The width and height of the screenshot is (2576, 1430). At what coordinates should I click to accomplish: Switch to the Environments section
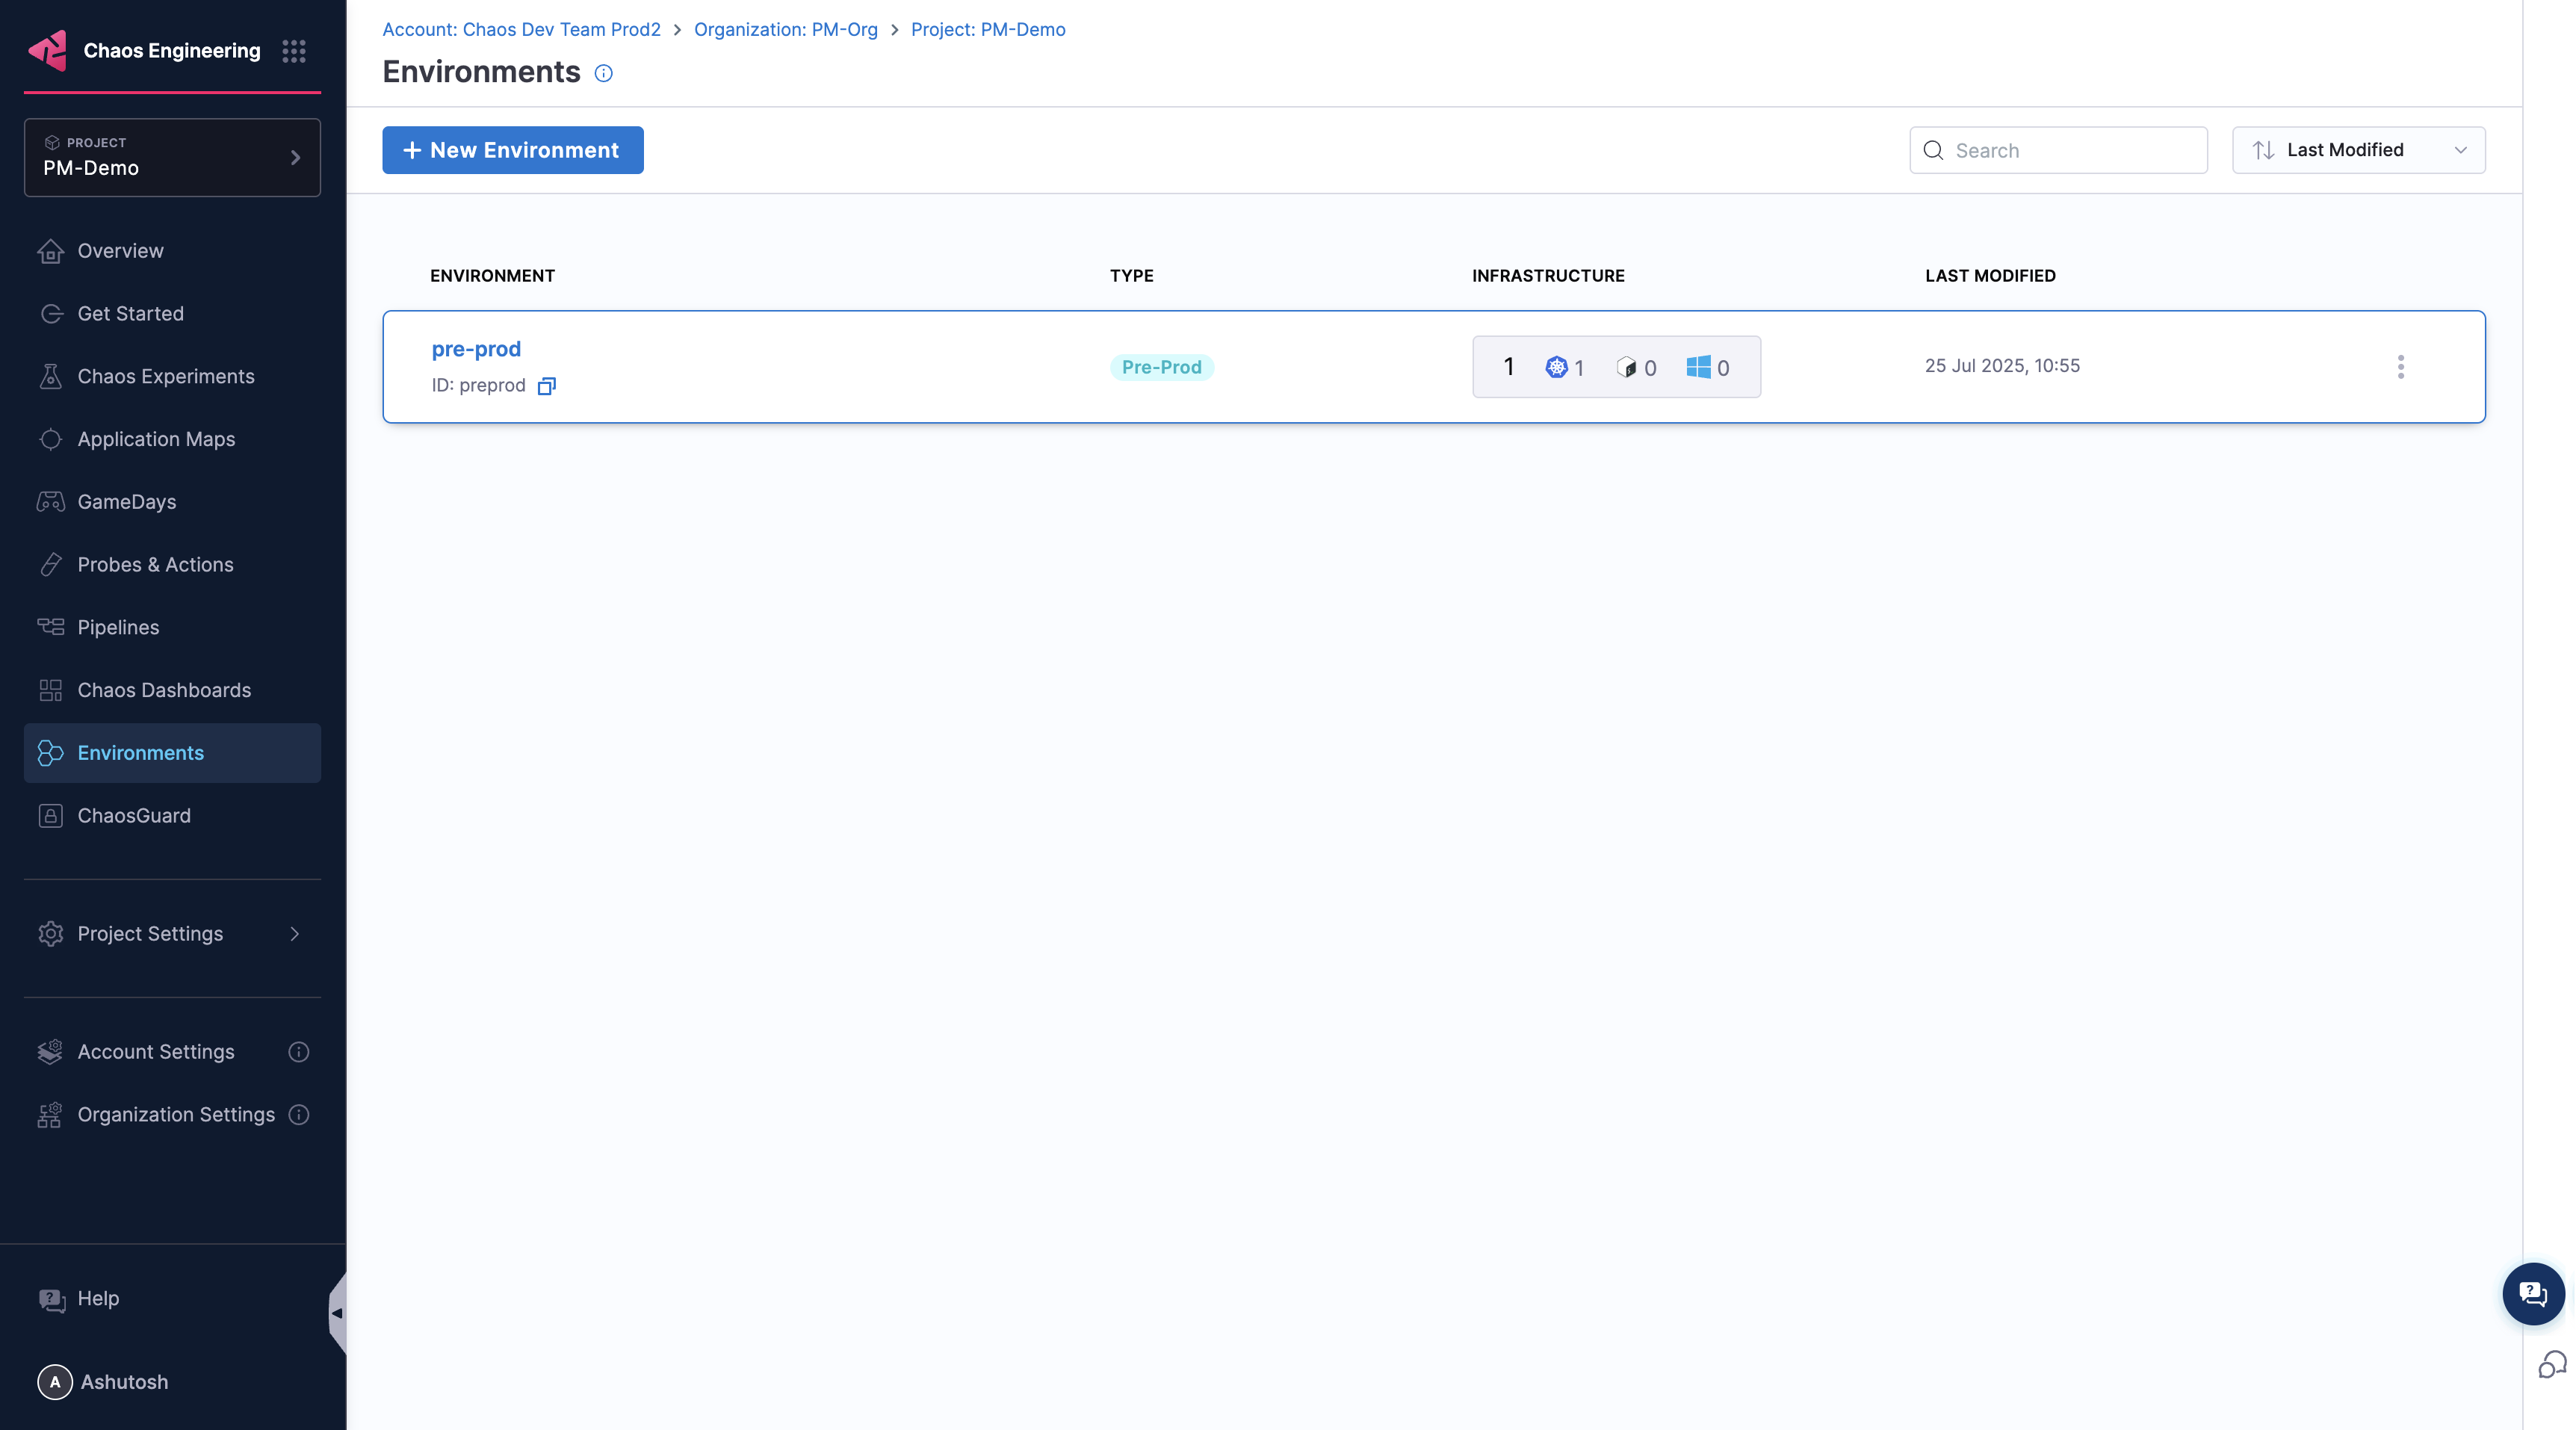tap(140, 753)
